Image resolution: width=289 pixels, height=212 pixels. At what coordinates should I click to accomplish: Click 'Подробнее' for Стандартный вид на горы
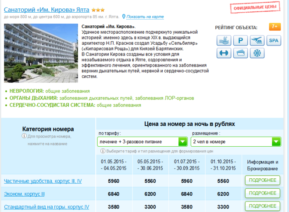coord(262,206)
